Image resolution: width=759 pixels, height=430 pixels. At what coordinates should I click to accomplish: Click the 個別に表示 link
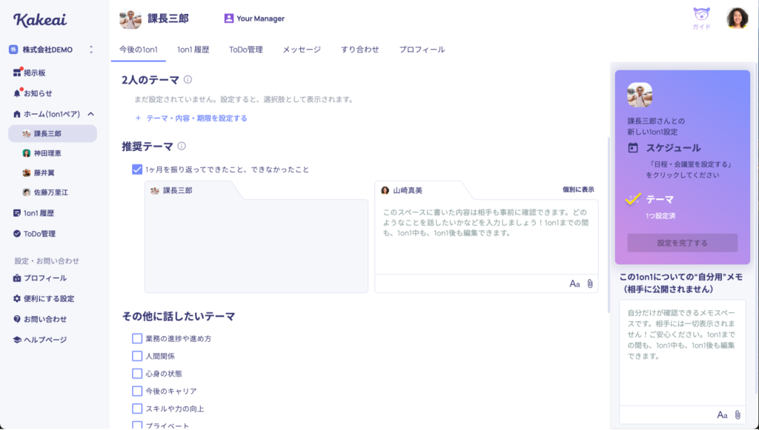point(578,189)
